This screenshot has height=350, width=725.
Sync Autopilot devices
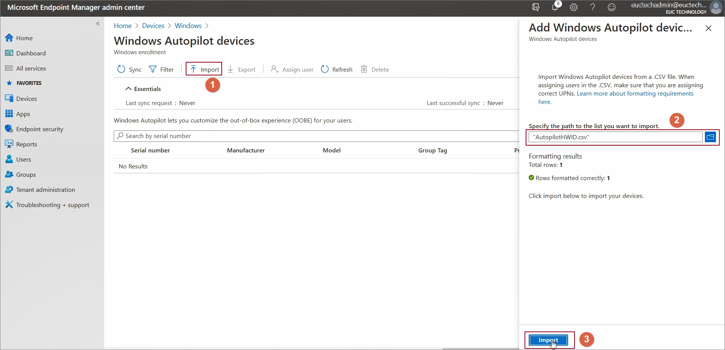click(129, 69)
